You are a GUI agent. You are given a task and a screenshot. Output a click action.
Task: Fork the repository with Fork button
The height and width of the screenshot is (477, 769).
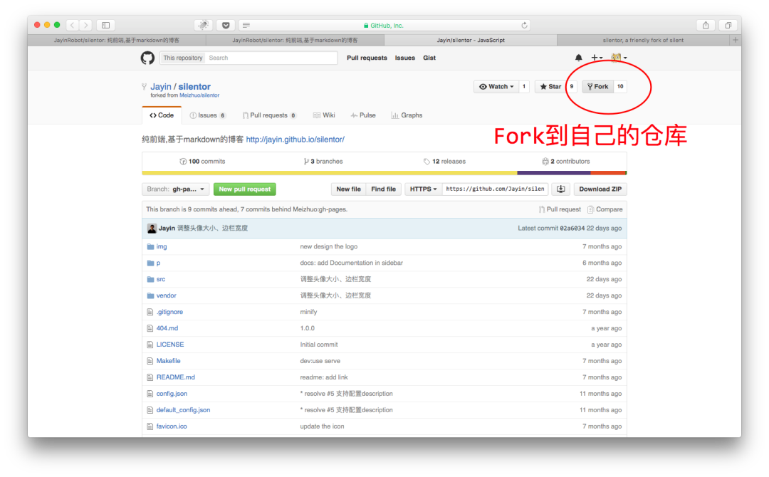coord(598,87)
